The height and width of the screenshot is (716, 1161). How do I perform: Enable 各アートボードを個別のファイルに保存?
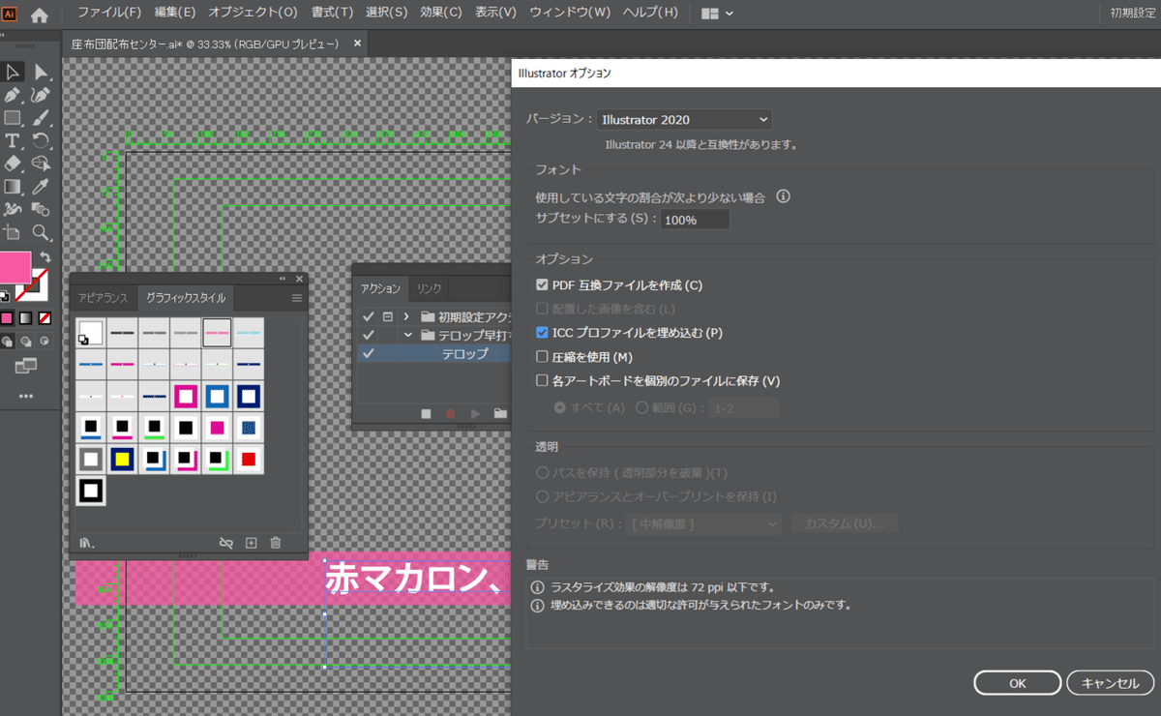point(542,381)
